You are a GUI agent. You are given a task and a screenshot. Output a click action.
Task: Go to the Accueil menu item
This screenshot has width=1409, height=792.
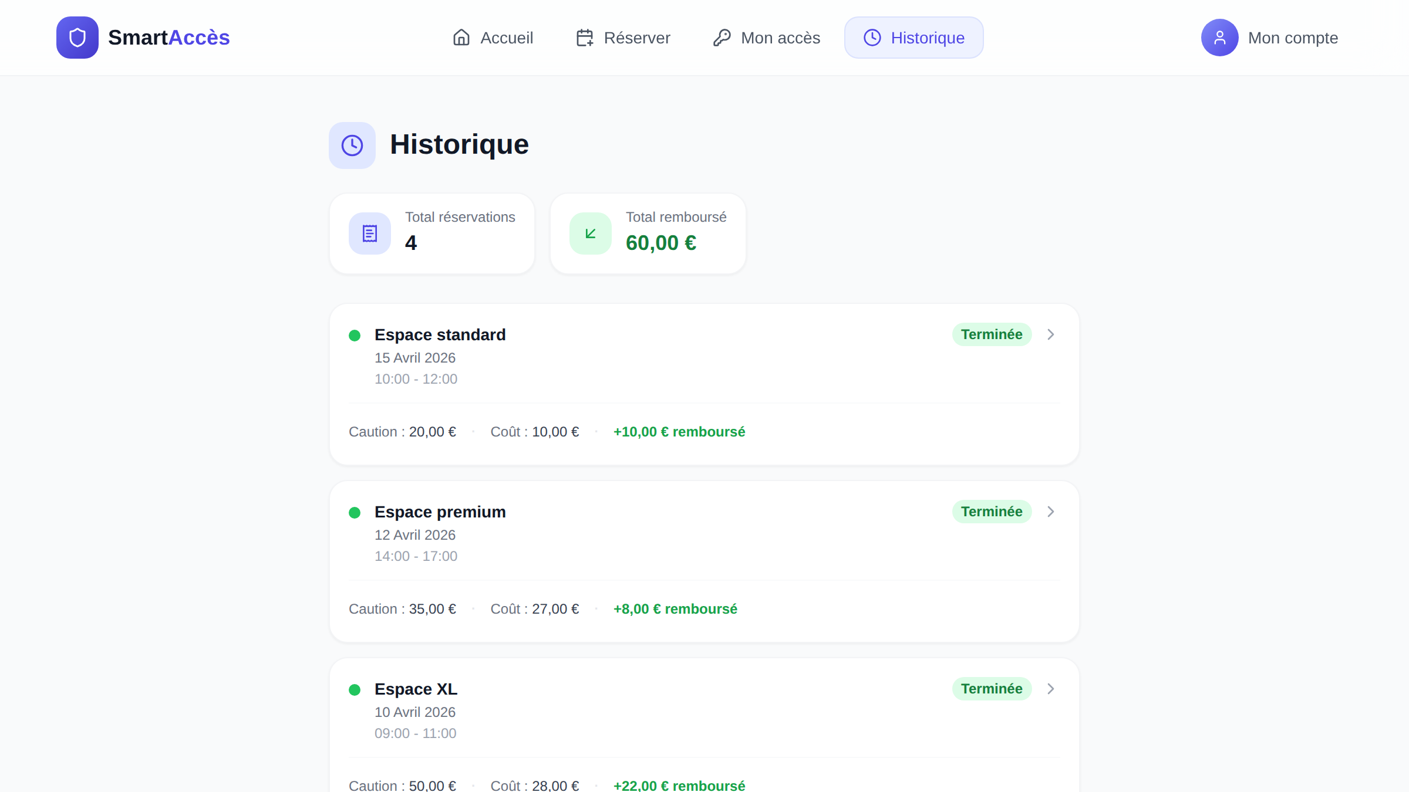[x=493, y=38]
